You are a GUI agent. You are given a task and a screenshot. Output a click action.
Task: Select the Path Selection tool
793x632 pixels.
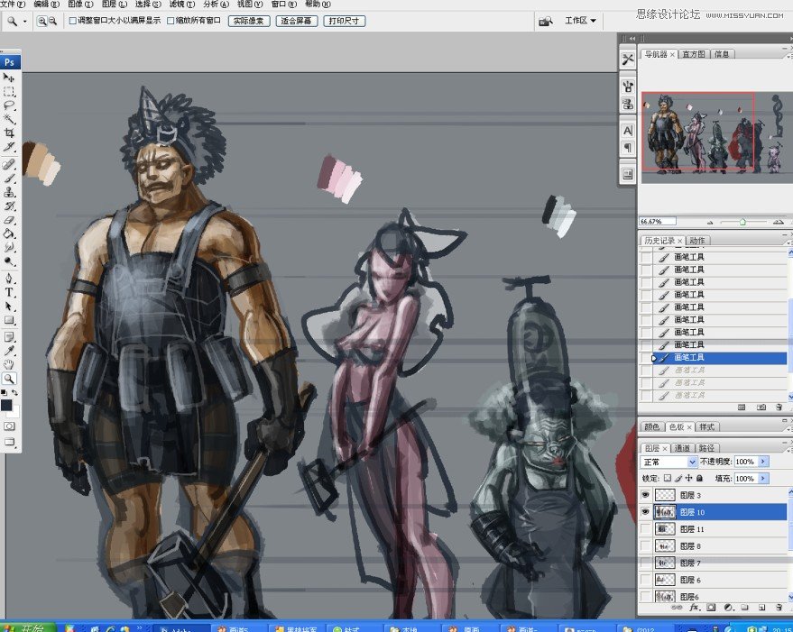(x=9, y=306)
